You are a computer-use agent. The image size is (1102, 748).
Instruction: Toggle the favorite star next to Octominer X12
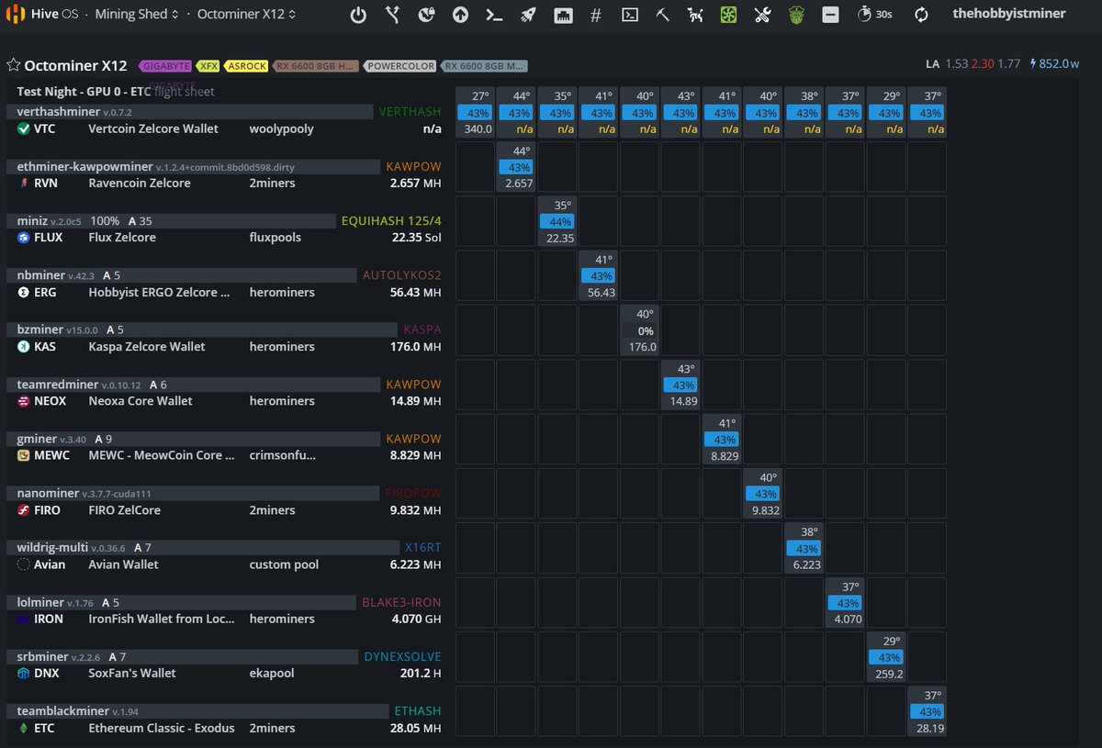[x=14, y=65]
